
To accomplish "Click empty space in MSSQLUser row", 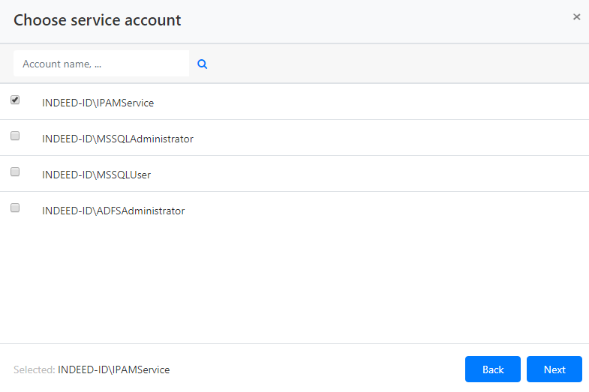I will 375,174.
